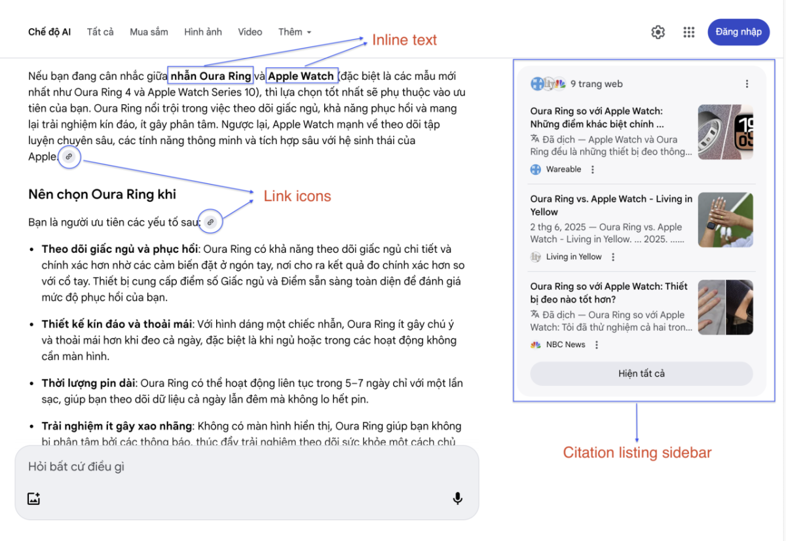Open the three-dot menu beside Living in Yellow

point(613,257)
